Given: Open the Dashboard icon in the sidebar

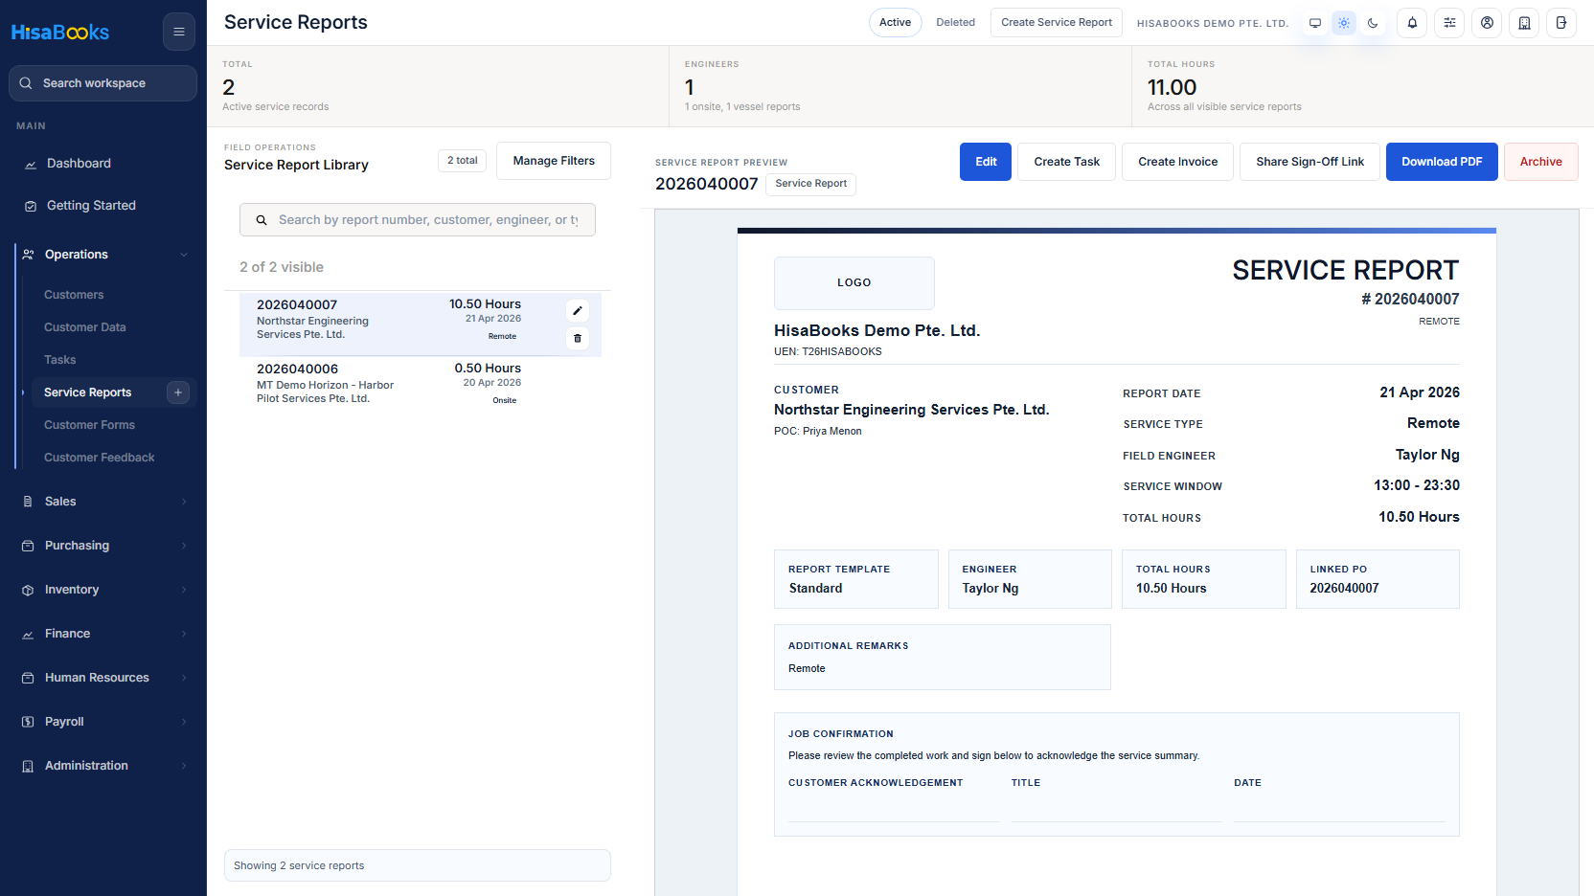Looking at the screenshot, I should coord(30,164).
